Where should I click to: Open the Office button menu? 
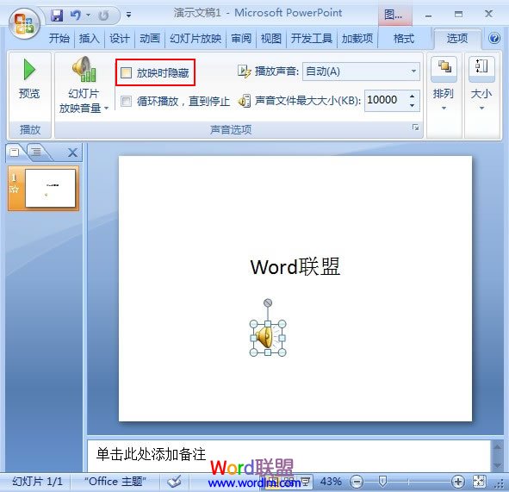24,24
